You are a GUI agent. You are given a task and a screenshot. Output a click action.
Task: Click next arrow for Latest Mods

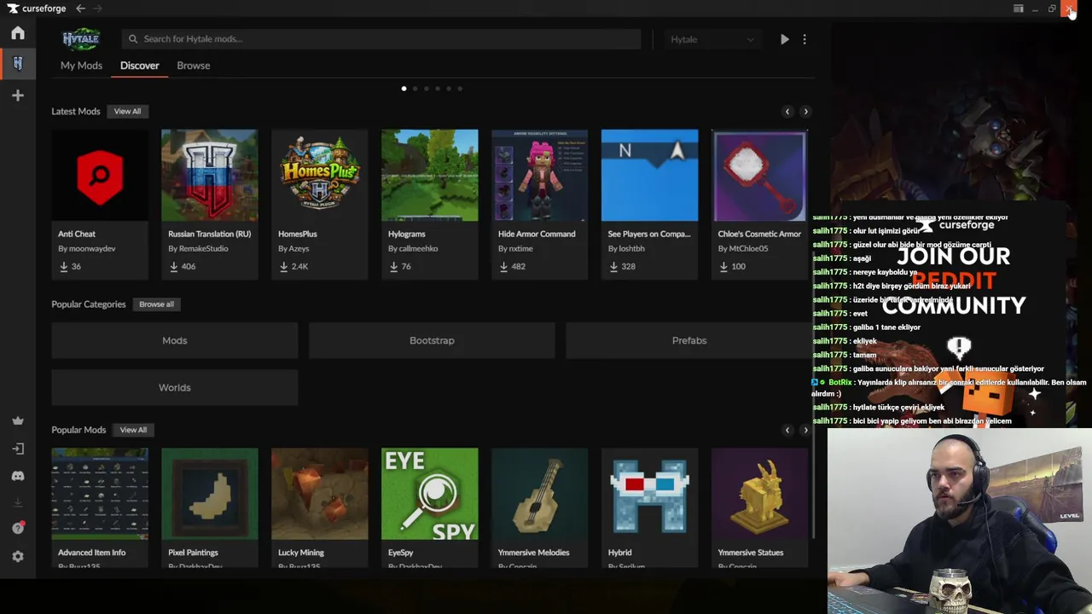tap(805, 112)
